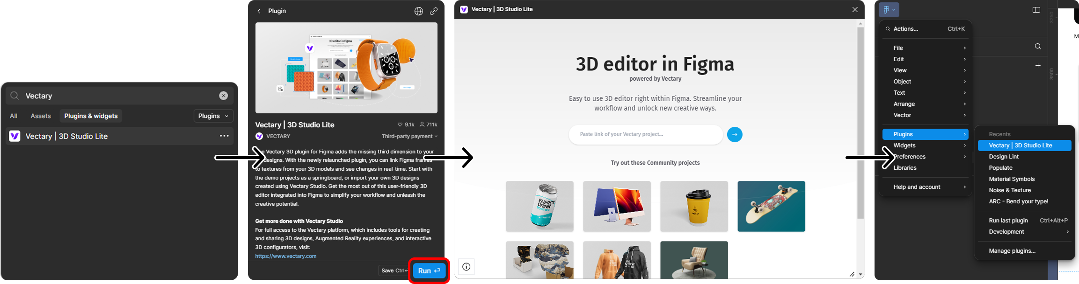Choose Actions... from the main menu
The width and height of the screenshot is (1079, 284).
925,29
